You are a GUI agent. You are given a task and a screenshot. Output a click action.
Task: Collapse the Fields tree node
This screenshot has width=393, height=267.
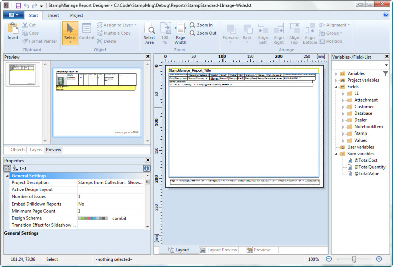pyautogui.click(x=336, y=87)
